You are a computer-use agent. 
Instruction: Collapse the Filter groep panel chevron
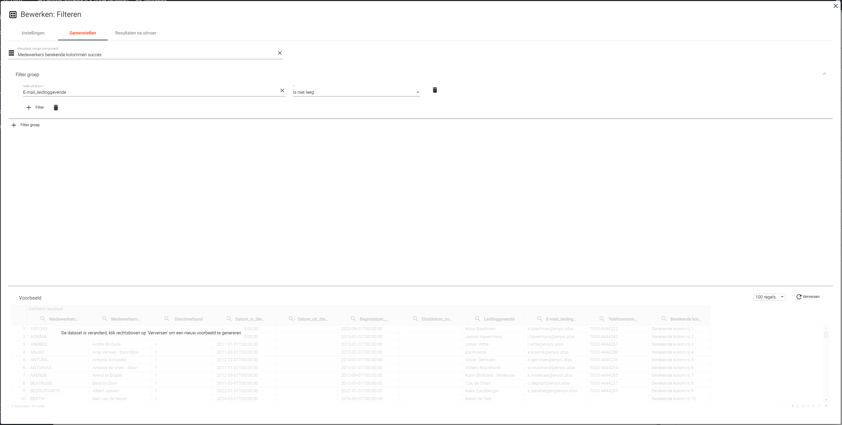tap(824, 74)
